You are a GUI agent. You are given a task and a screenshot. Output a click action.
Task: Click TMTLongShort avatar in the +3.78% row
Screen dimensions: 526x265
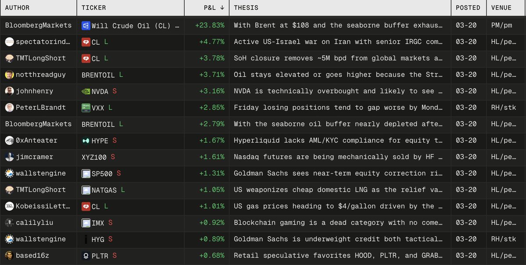[x=9, y=58]
